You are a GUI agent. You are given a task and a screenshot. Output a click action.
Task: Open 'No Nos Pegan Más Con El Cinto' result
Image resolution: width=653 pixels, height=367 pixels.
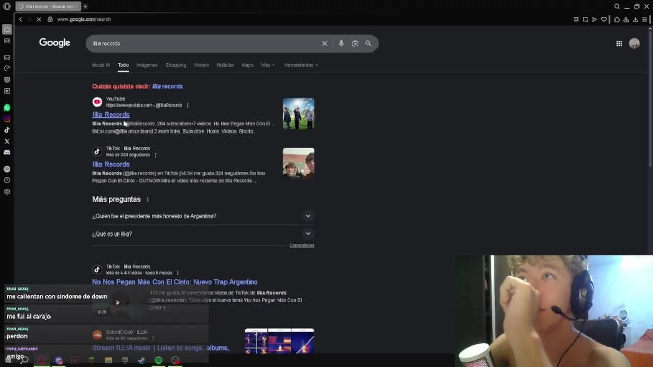click(174, 282)
